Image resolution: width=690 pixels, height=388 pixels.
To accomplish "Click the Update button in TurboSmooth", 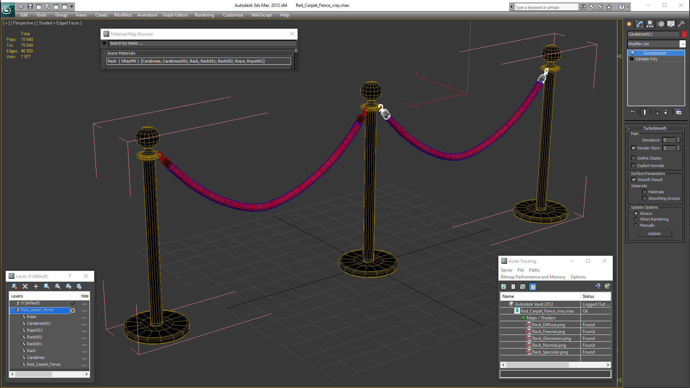I will click(654, 234).
